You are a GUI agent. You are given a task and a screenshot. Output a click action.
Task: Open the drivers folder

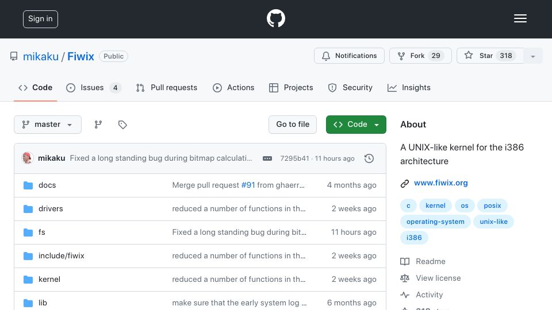[51, 209]
